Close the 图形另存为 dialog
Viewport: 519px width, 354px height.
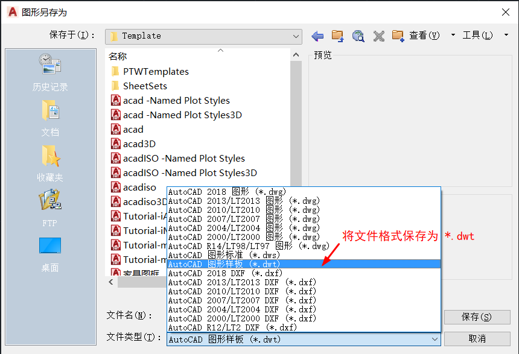[506, 12]
